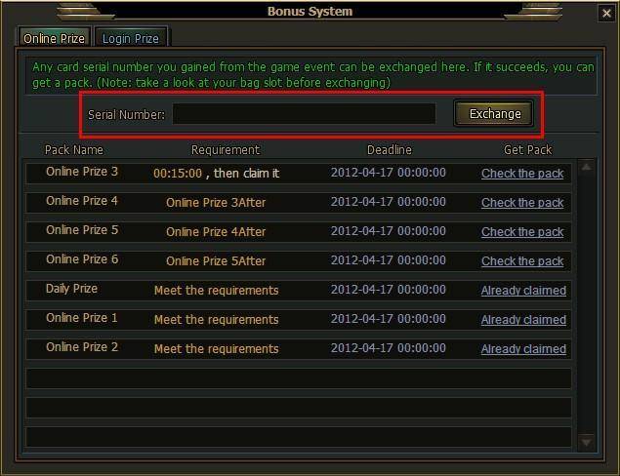Image resolution: width=620 pixels, height=476 pixels.
Task: Check the pack for Online Prize 4
Action: point(522,202)
